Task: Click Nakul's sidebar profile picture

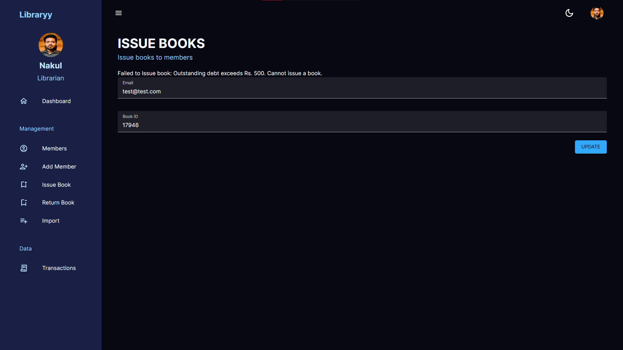Action: coord(51,45)
